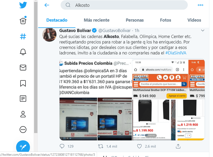213x157 pixels.
Task: Open Notifications bell icon
Action: click(23, 52)
